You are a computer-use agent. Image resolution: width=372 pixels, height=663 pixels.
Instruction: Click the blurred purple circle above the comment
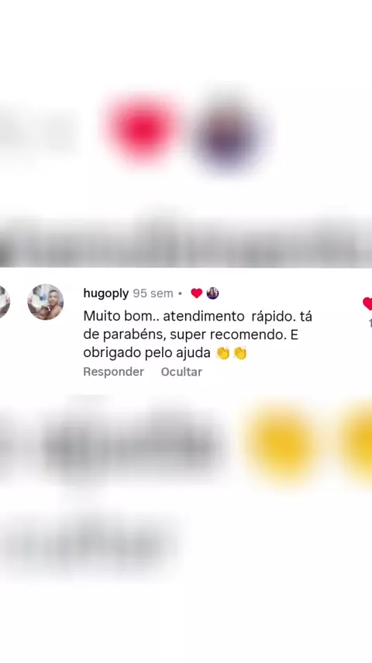227,136
